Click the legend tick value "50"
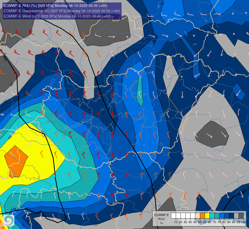Screen dimensions: 249x229 point(195,222)
